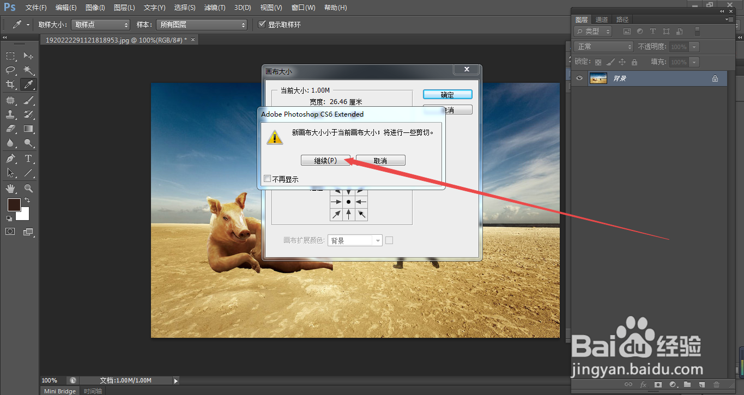Hide the 背景 layer visibility eye
This screenshot has width=744, height=395.
[579, 78]
